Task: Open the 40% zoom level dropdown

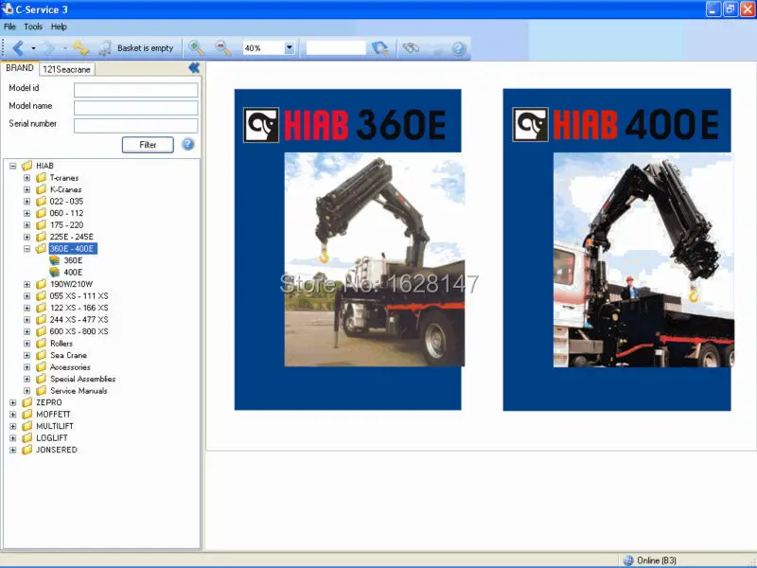Action: [x=290, y=48]
